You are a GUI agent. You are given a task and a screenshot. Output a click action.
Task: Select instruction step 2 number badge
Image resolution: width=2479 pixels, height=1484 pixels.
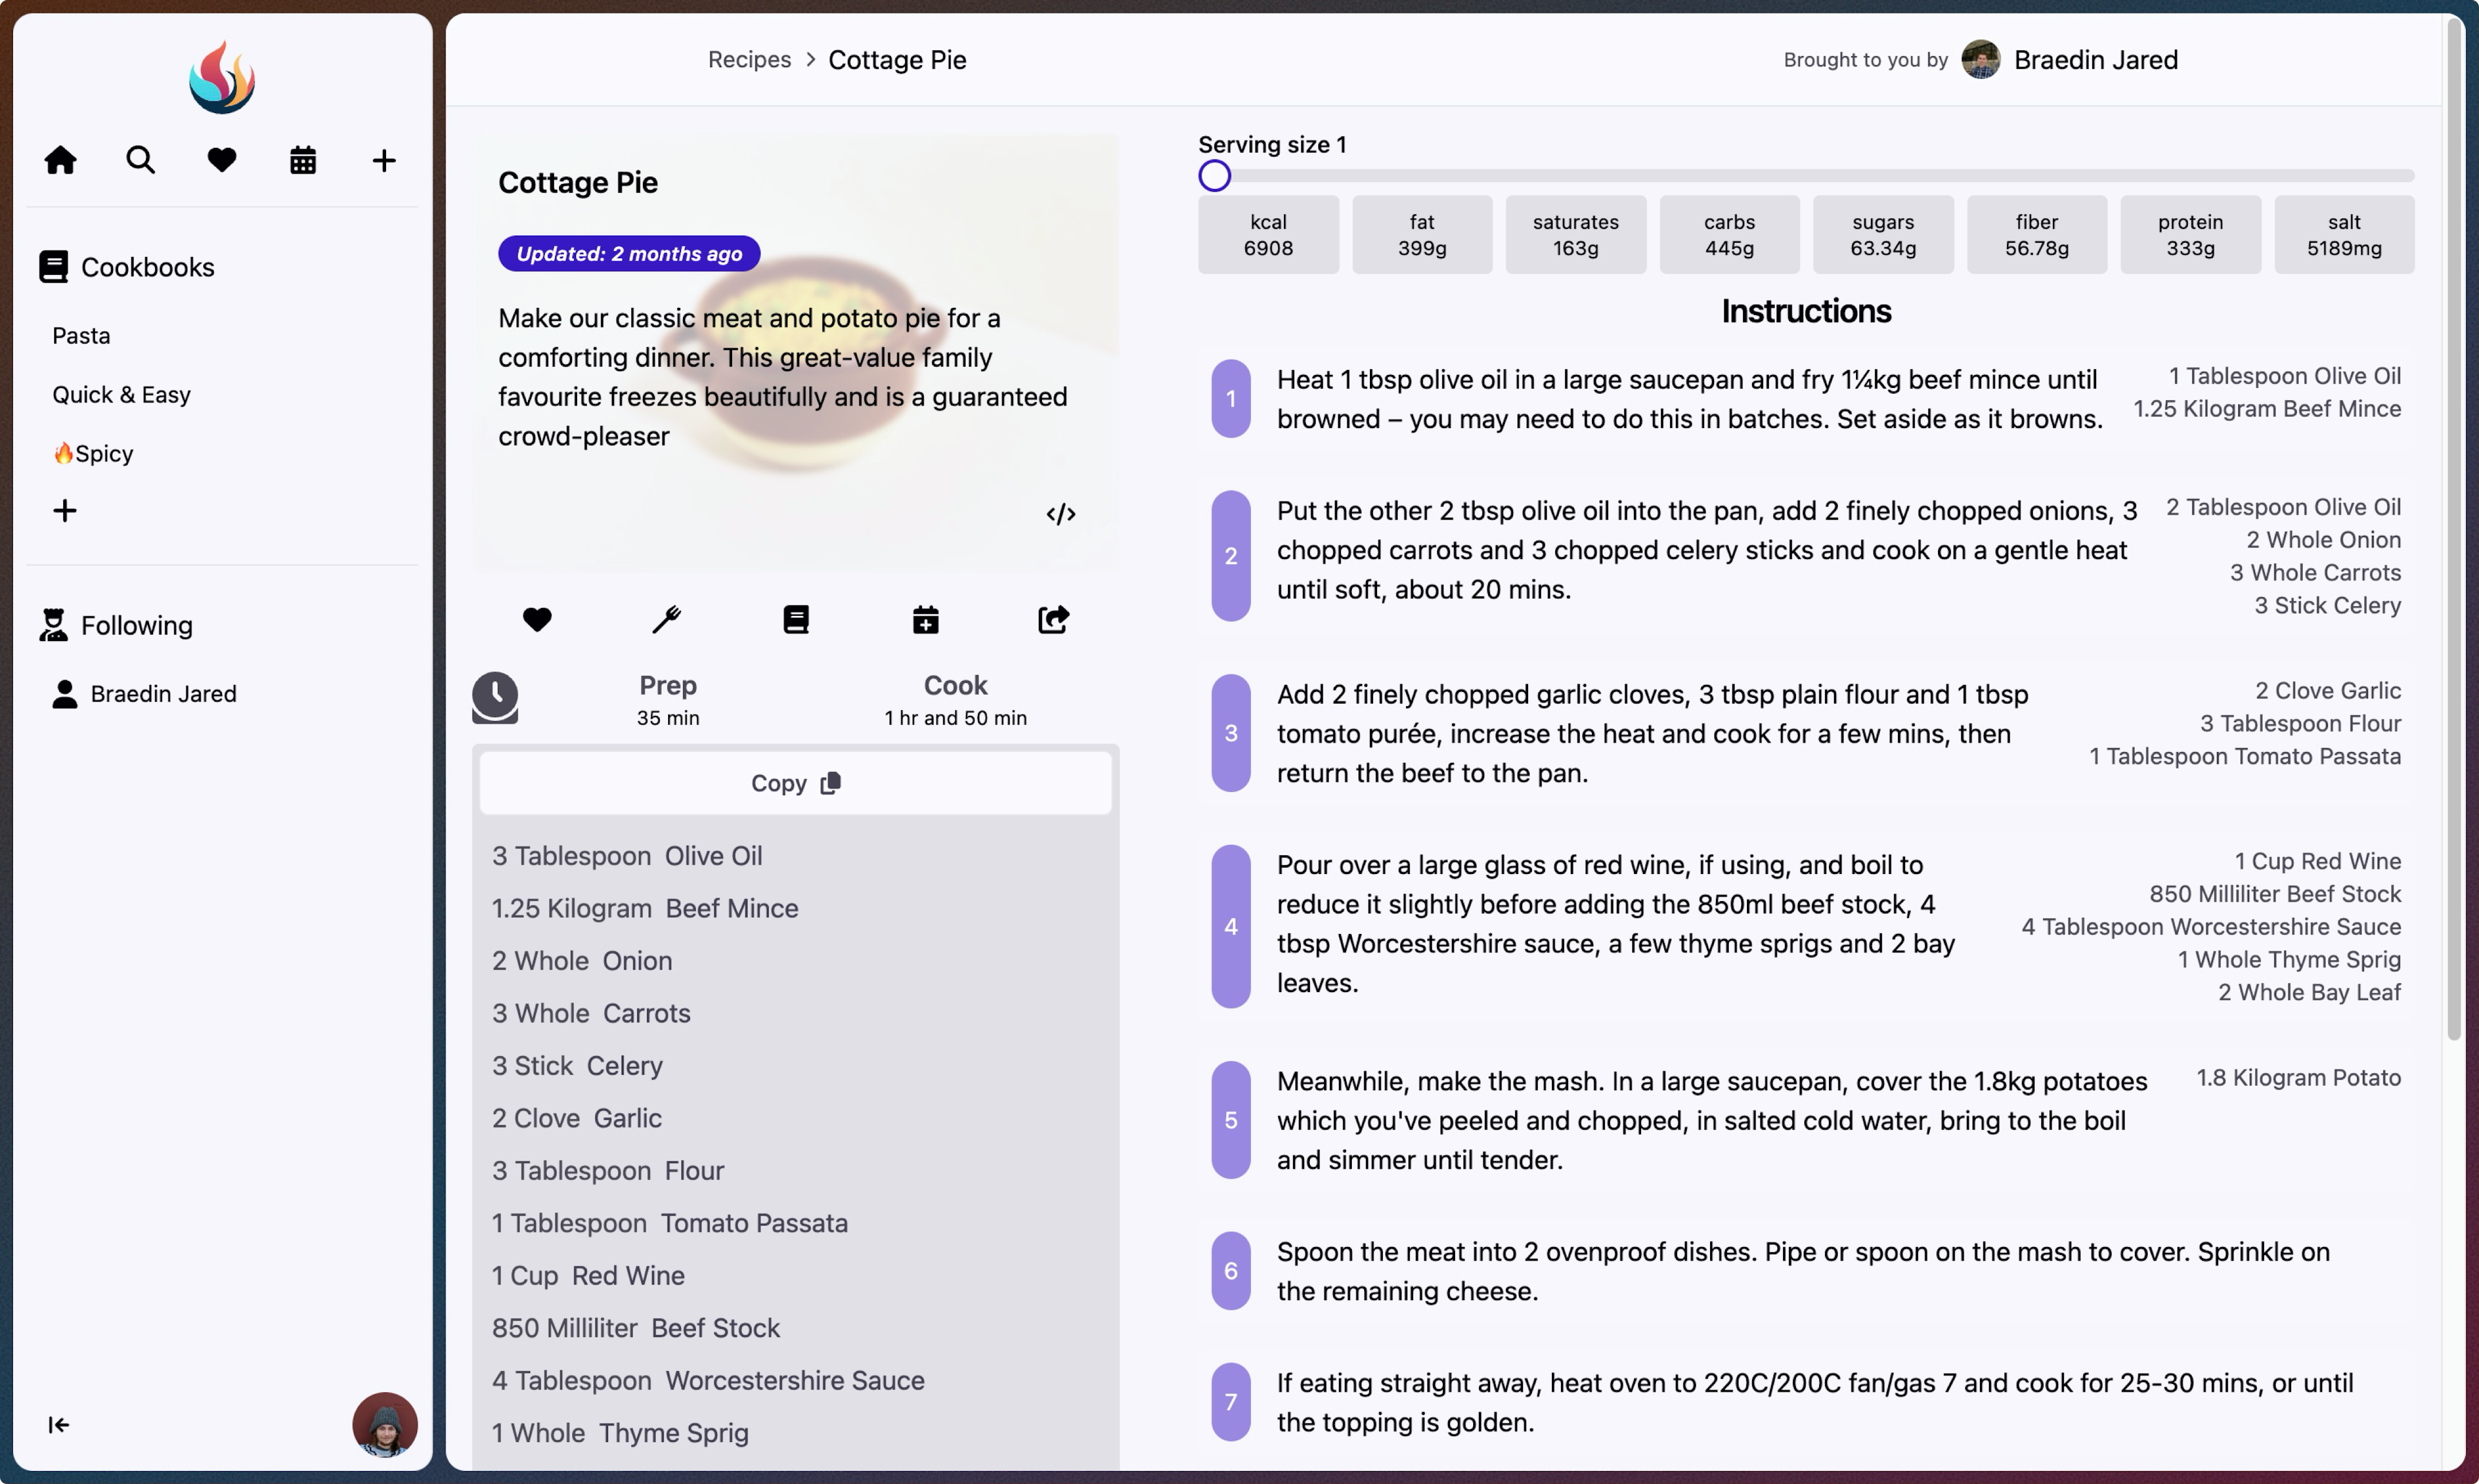pos(1231,555)
